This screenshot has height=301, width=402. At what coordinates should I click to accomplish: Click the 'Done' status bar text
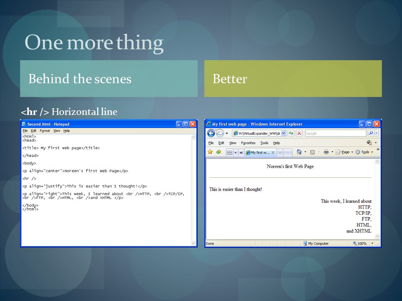[x=210, y=244]
